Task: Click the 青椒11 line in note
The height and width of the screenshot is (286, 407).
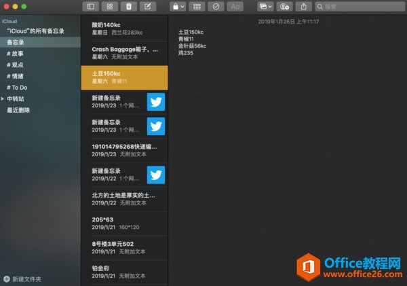Action: pos(186,39)
